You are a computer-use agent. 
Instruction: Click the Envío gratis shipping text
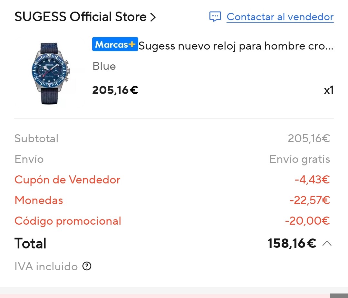click(300, 159)
